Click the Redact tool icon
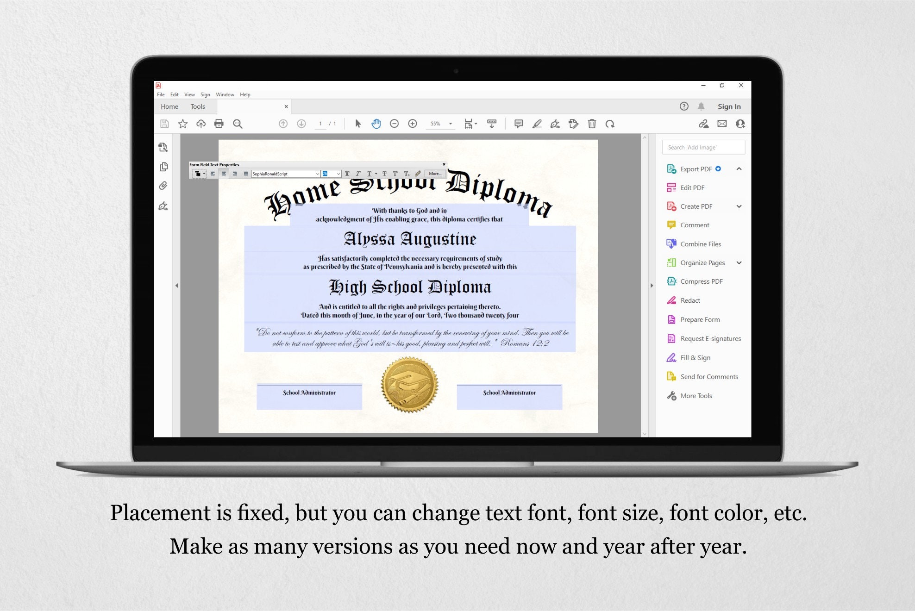 (671, 300)
